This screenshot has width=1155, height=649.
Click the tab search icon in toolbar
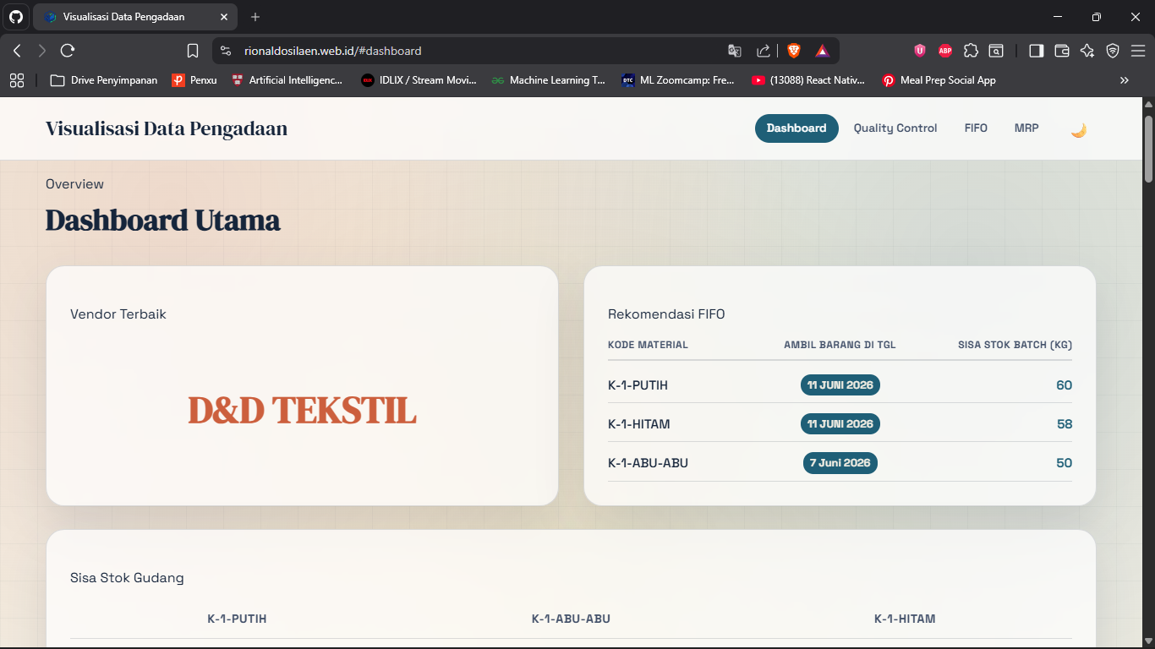[x=997, y=51]
